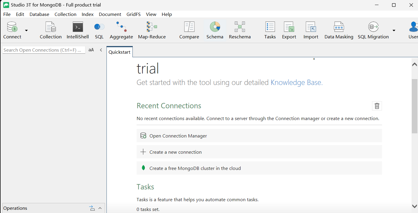Follow the Knowledge Base link
Image resolution: width=418 pixels, height=213 pixels.
[x=296, y=82]
